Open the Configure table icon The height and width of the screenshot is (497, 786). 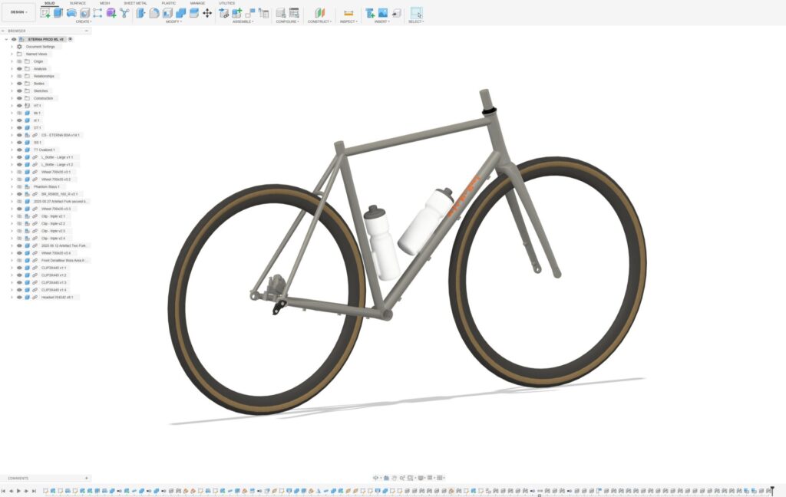[294, 14]
